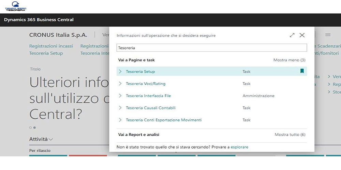Click the search field containing Tesoreria
This screenshot has height=170, width=341.
pos(211,48)
